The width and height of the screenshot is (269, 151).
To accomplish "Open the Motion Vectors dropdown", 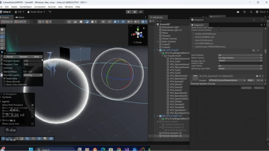I will (240, 58).
